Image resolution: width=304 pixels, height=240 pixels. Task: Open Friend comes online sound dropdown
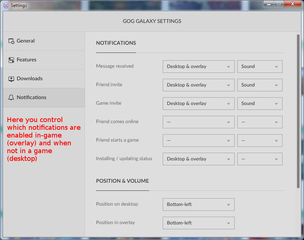pyautogui.click(x=260, y=122)
